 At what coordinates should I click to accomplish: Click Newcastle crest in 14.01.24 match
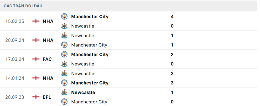point(64,74)
